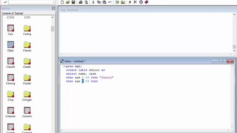The height and width of the screenshot is (133, 237).
Task: Close the Explorer panel
Action: pyautogui.click(x=53, y=8)
